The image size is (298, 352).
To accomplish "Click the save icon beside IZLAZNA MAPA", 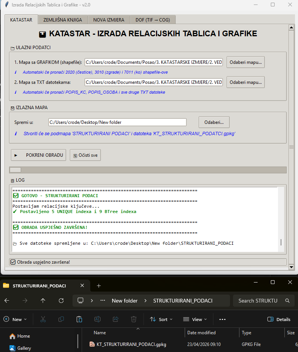I will pyautogui.click(x=12, y=108).
